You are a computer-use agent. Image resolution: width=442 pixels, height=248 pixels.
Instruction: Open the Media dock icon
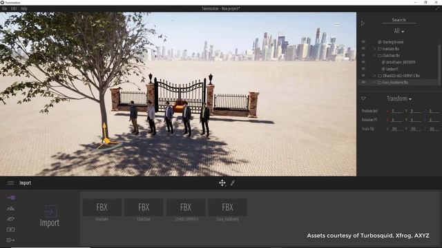click(11, 229)
